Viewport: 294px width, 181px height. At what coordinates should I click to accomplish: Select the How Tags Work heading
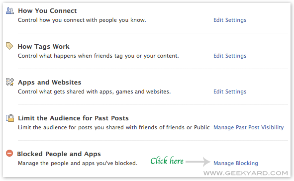pyautogui.click(x=43, y=46)
